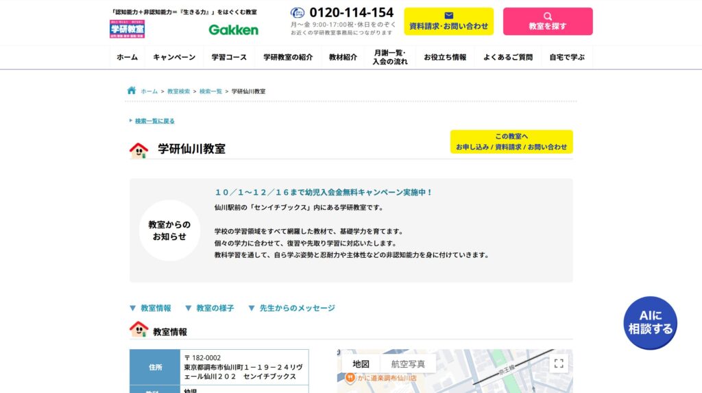Screen dimensions: 702x393
Task: Open the キャンペーン menu item
Action: click(x=174, y=58)
